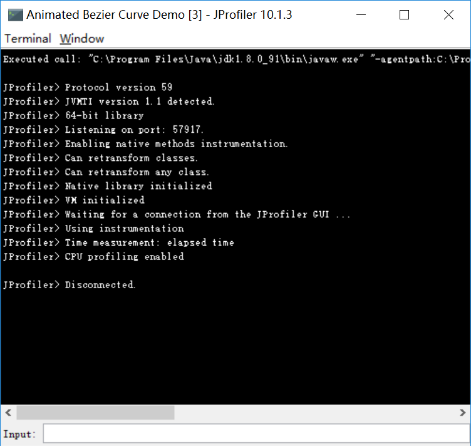The image size is (471, 446).
Task: Click the 'Listening on port: 57917.' line
Action: point(103,130)
